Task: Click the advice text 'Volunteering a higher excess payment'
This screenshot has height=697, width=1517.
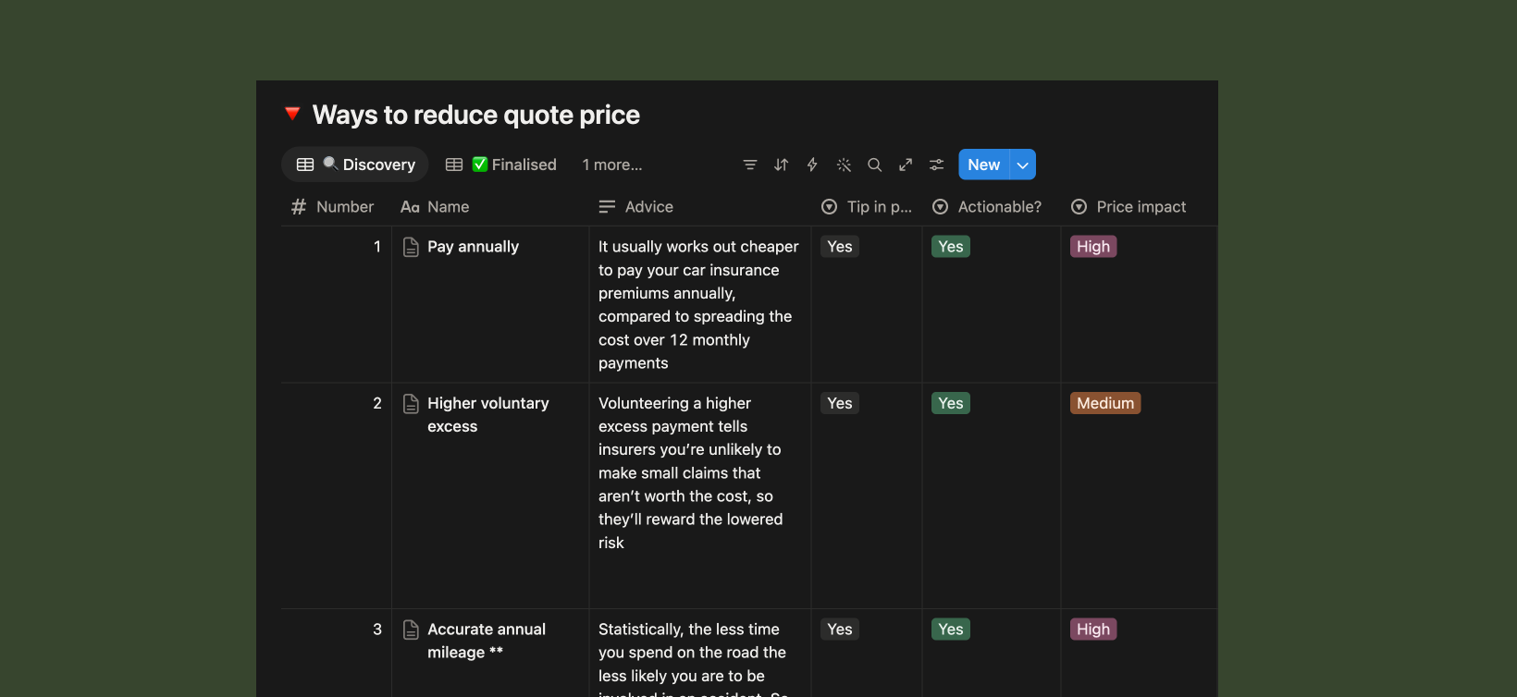Action: click(674, 415)
